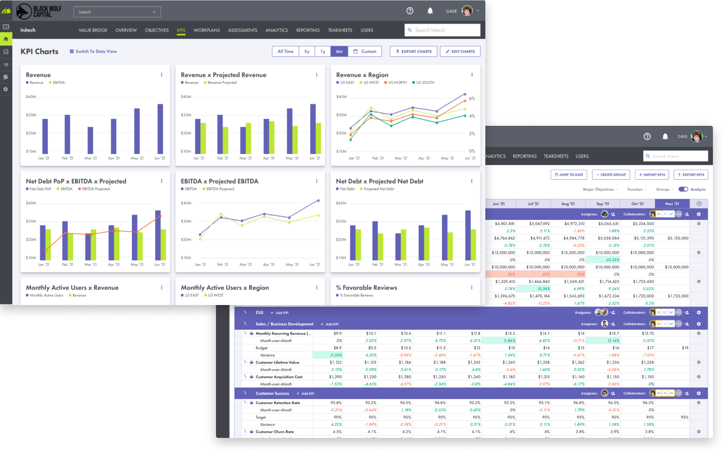Open the Value Bridge tab
This screenshot has height=453, width=725.
coord(93,30)
